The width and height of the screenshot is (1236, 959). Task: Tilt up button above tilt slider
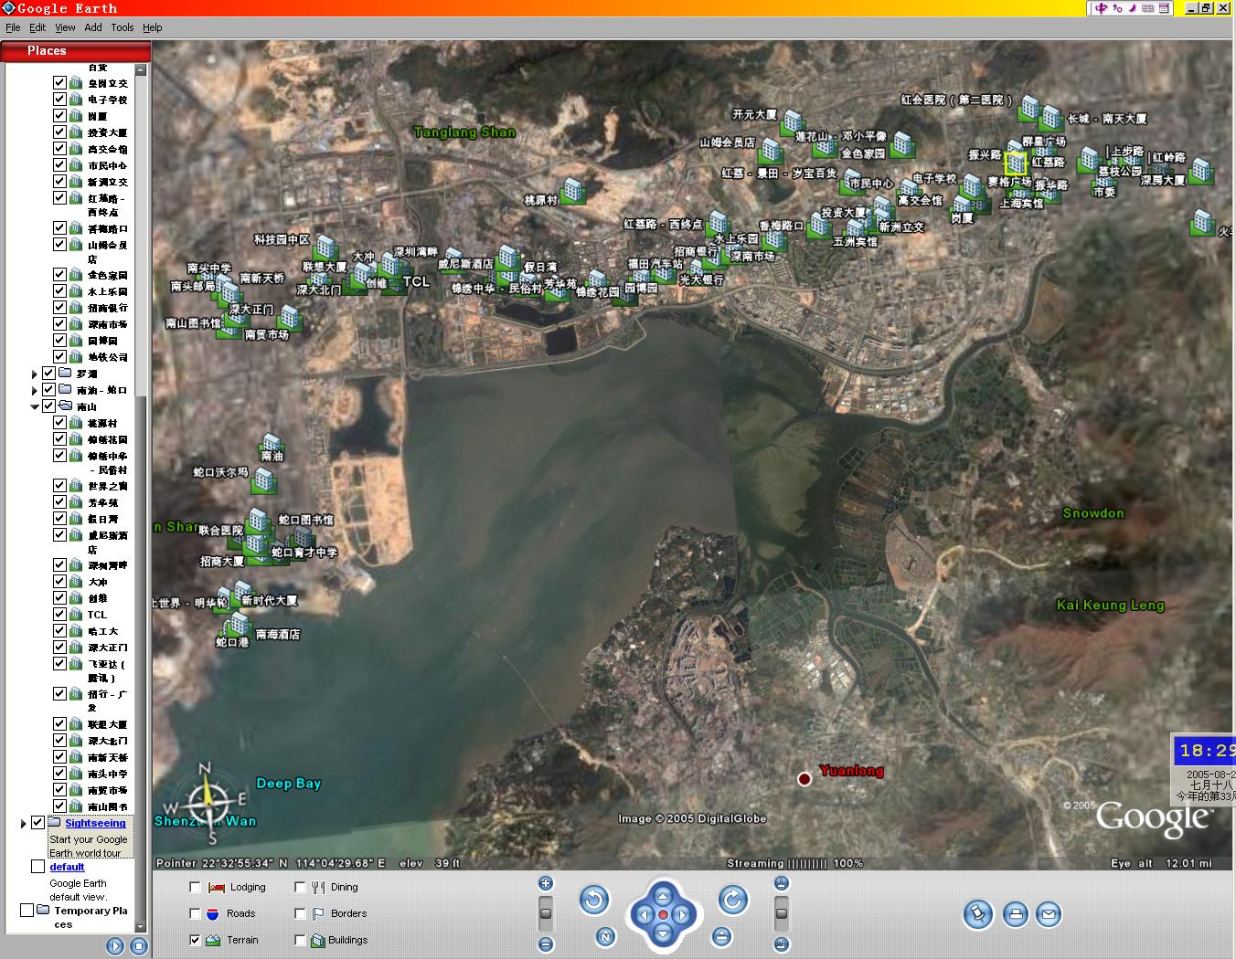click(782, 883)
